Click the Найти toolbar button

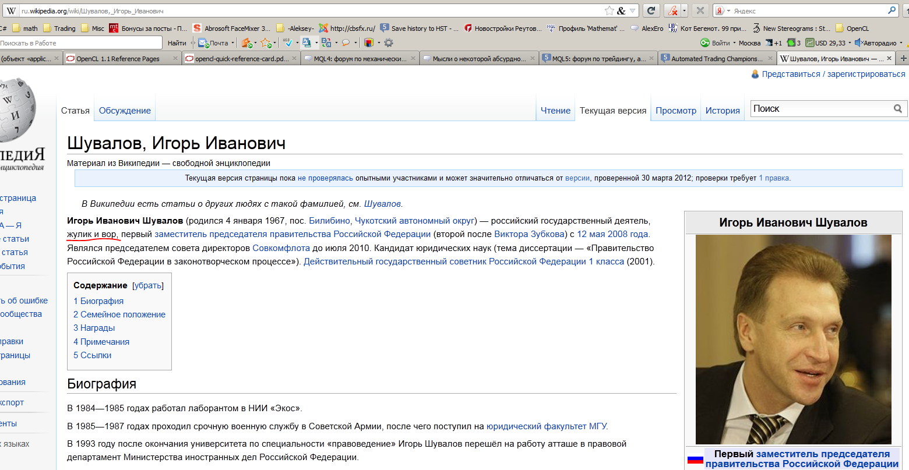pos(177,43)
